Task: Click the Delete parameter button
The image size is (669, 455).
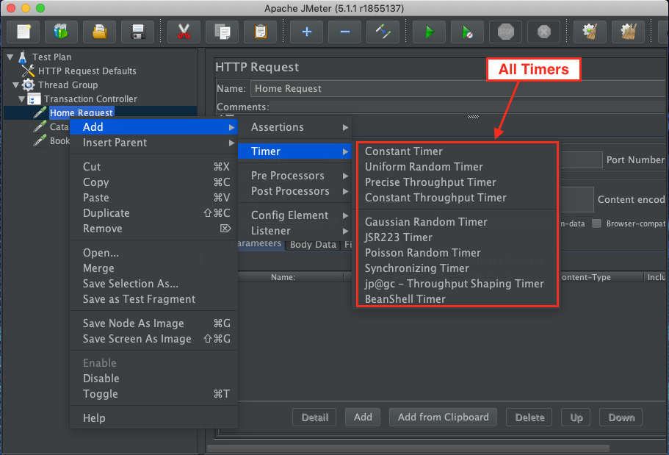Action: 529,418
